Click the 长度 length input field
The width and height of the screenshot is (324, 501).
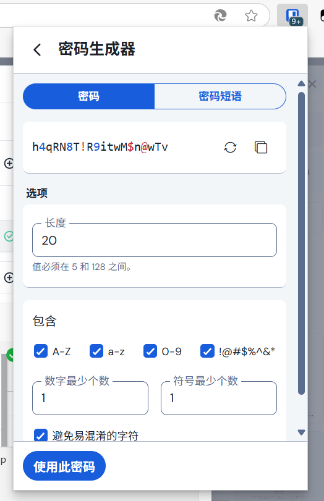pos(155,240)
